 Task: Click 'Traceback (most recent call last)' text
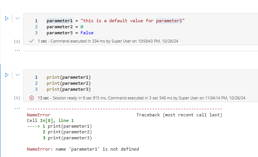(x=179, y=115)
